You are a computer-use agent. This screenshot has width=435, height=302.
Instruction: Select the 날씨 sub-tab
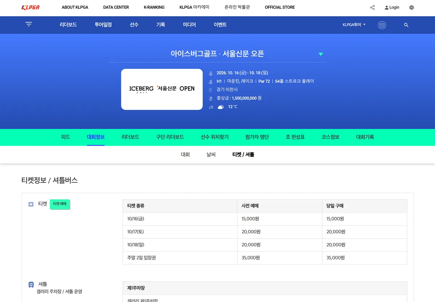pyautogui.click(x=211, y=154)
